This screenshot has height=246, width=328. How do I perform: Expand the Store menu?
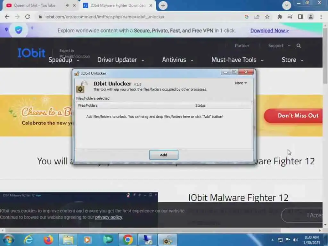pyautogui.click(x=292, y=60)
